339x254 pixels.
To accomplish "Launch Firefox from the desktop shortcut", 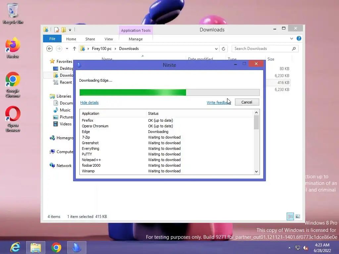I will [x=13, y=48].
